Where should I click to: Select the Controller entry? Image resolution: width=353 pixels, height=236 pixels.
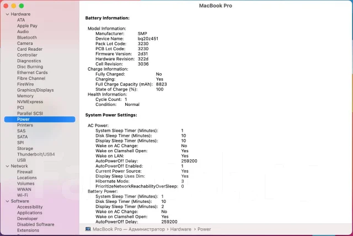click(27, 55)
